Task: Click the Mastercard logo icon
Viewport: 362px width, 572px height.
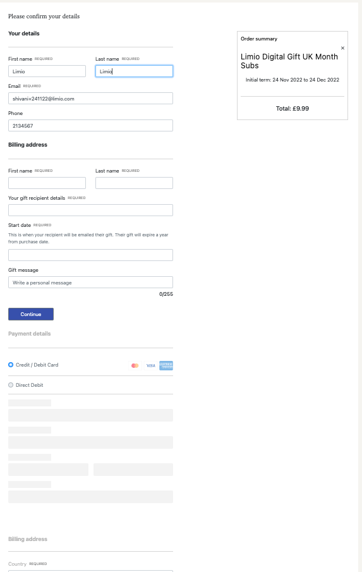Action: [x=135, y=365]
